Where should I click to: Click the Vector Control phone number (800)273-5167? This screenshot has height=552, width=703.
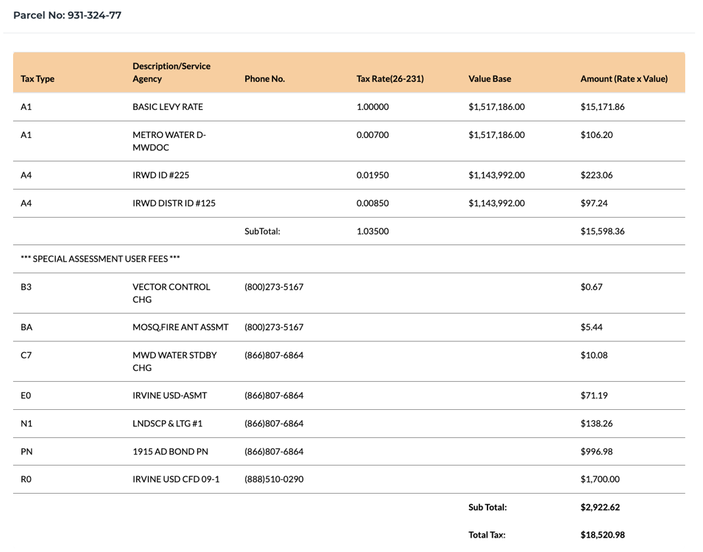point(274,287)
